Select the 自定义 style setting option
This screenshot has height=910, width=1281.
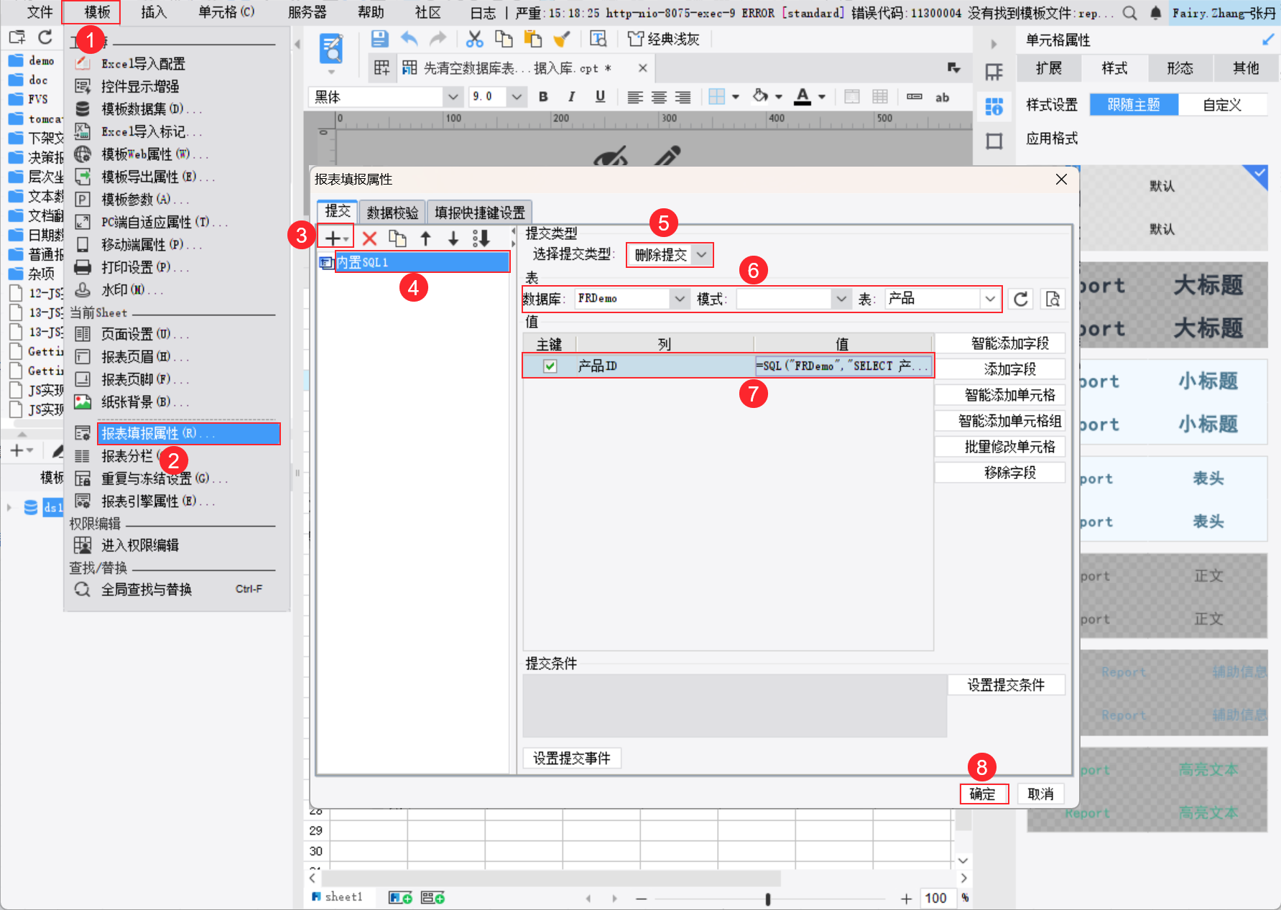pos(1221,105)
